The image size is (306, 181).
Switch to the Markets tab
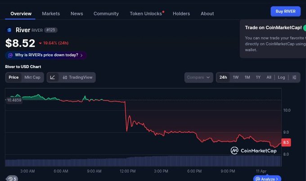coord(51,13)
